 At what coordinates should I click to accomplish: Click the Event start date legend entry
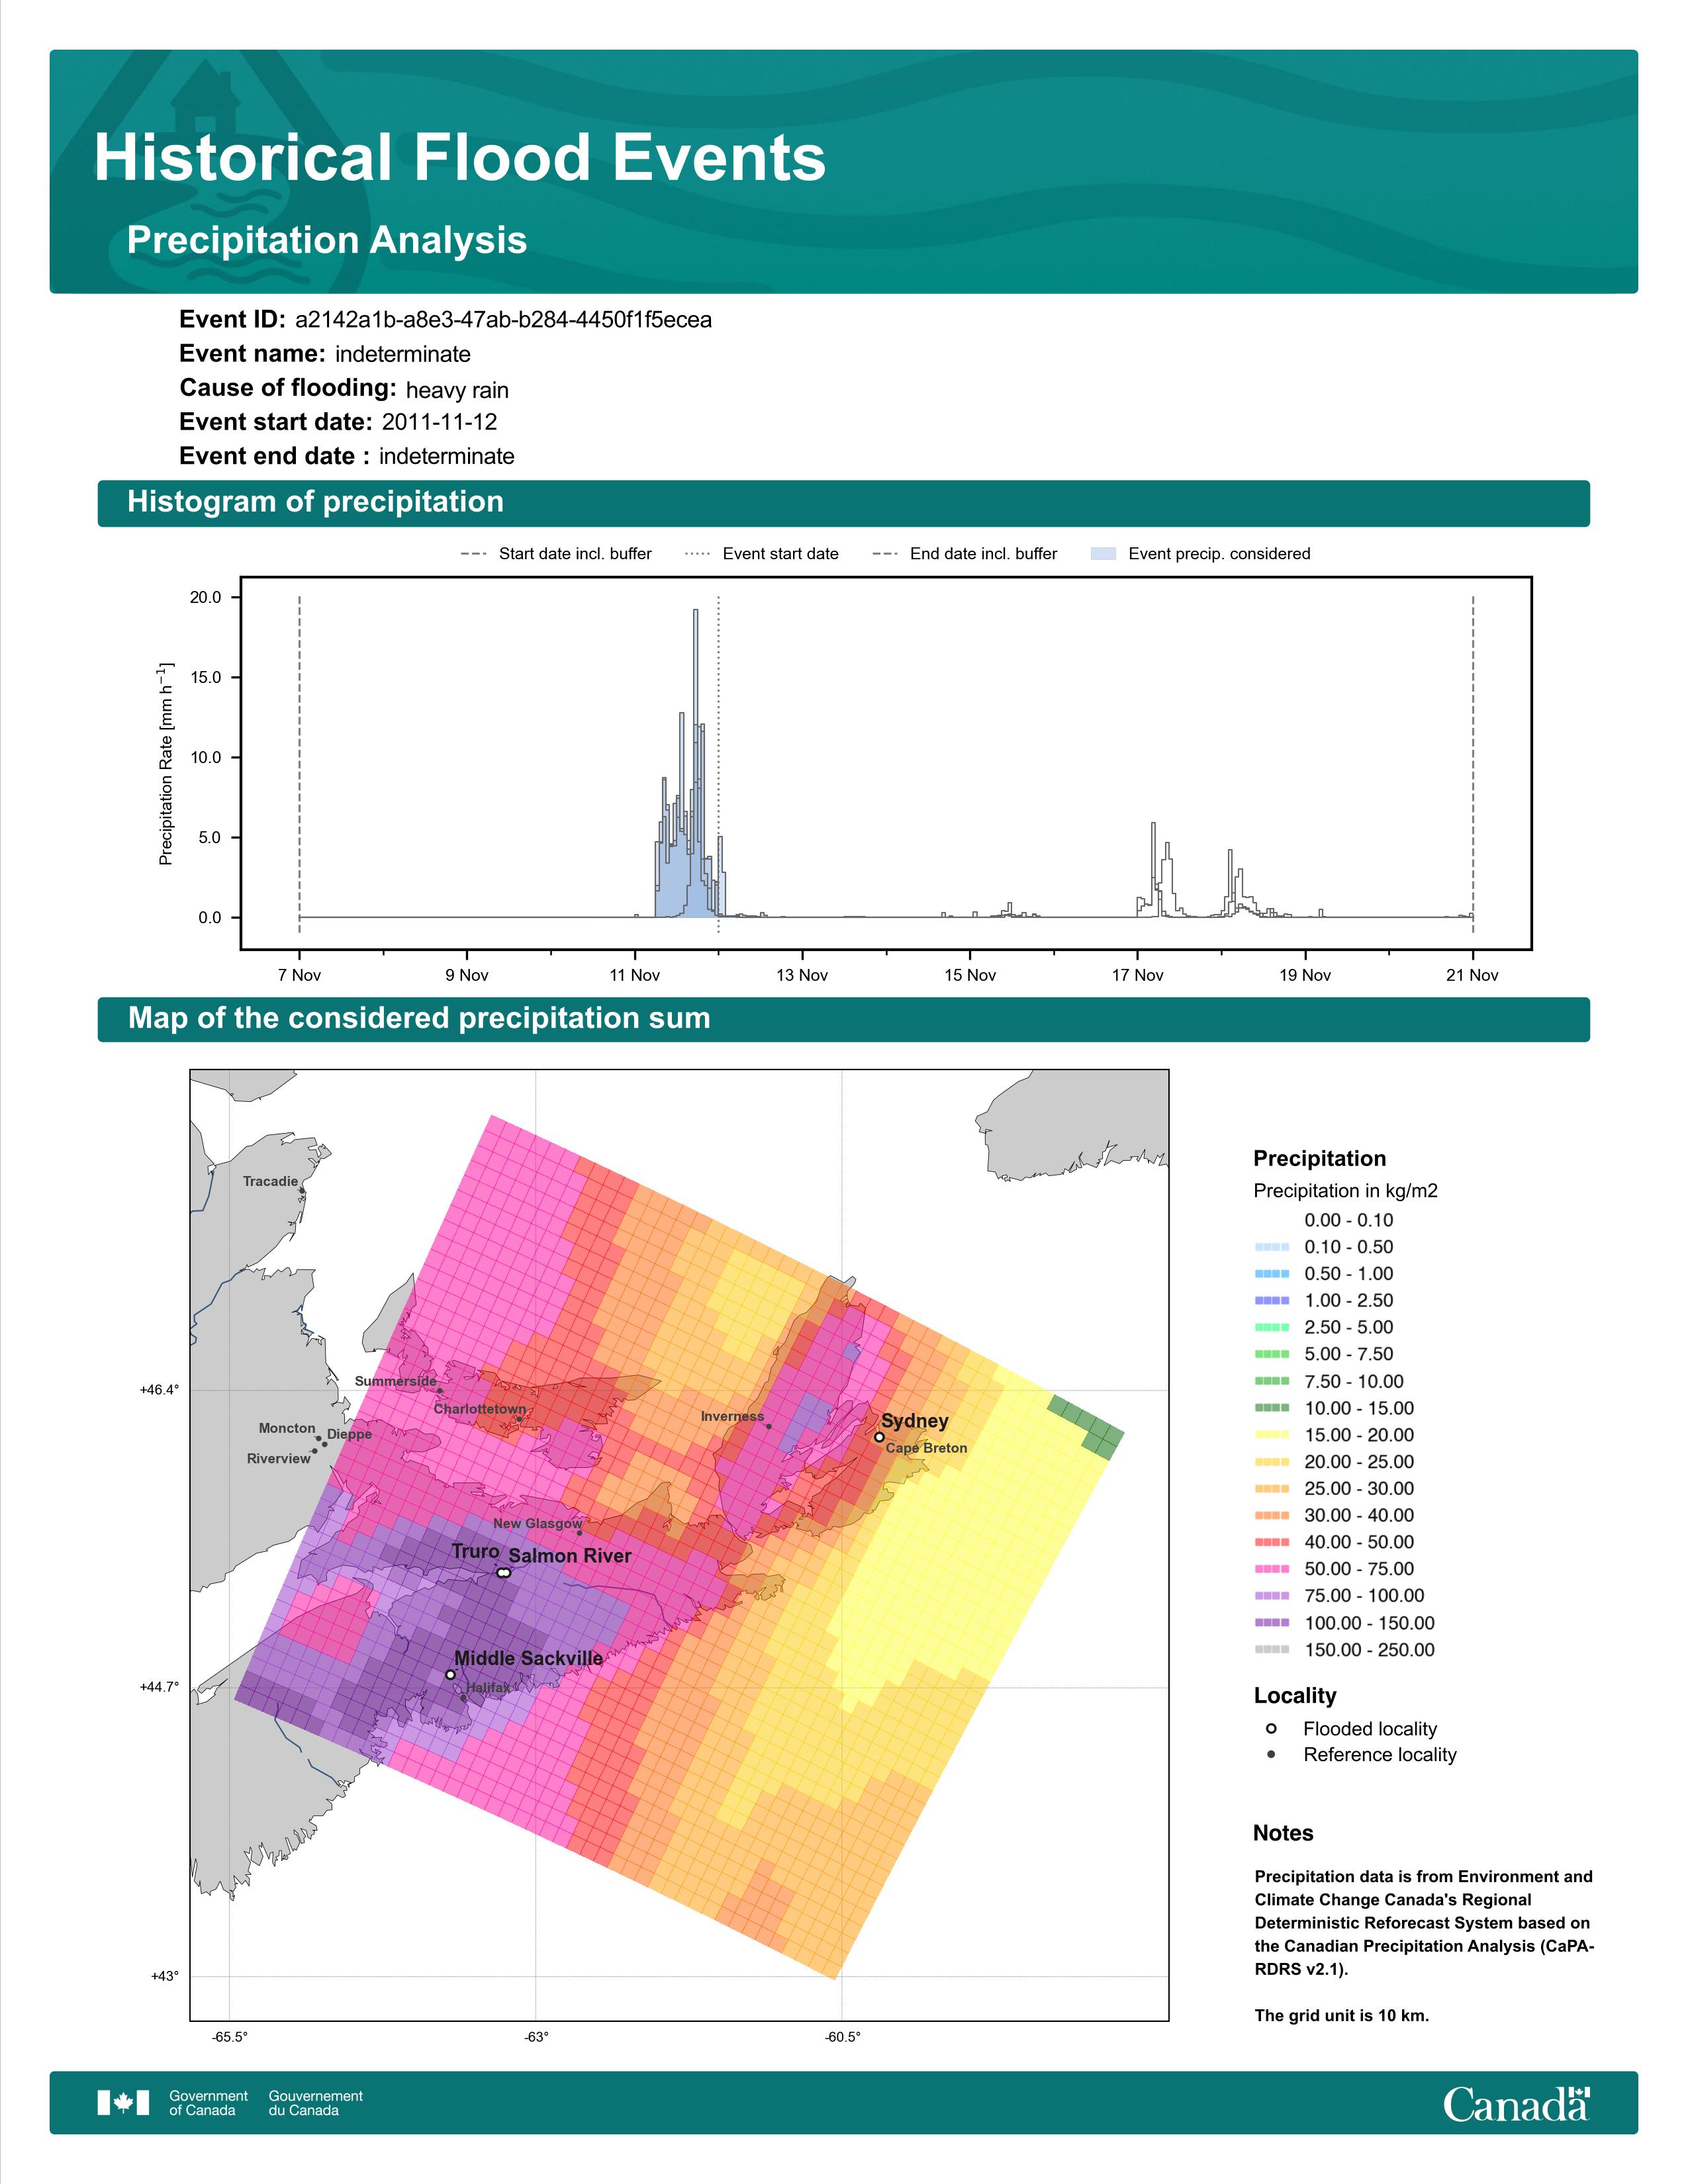[x=762, y=554]
